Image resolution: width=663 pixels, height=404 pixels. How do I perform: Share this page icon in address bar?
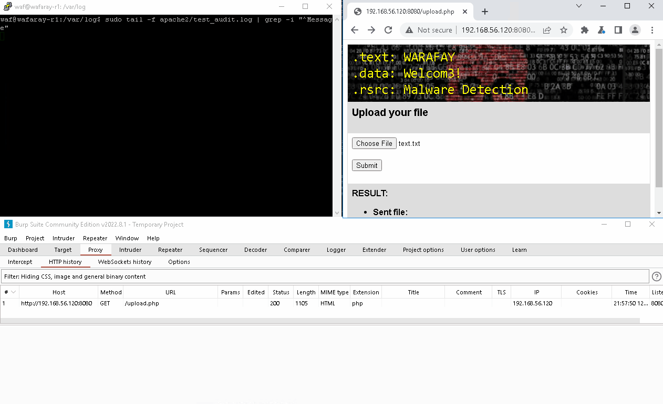click(547, 30)
